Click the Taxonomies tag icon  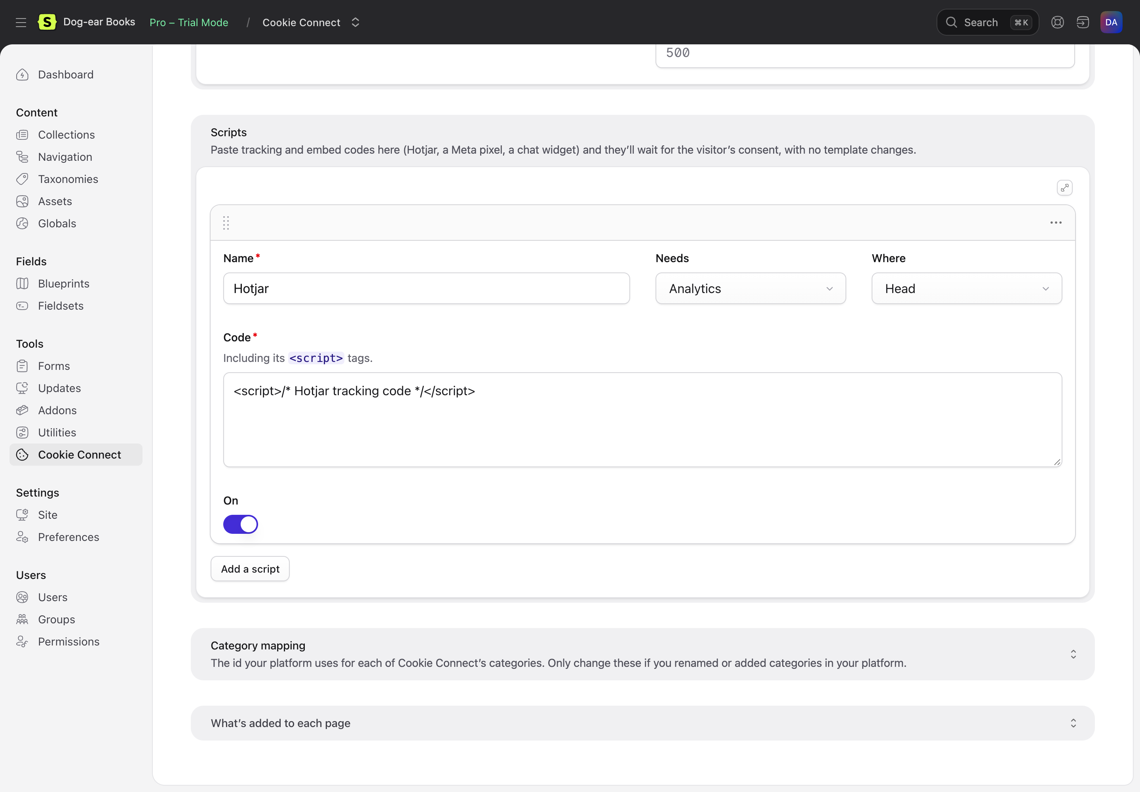tap(22, 179)
